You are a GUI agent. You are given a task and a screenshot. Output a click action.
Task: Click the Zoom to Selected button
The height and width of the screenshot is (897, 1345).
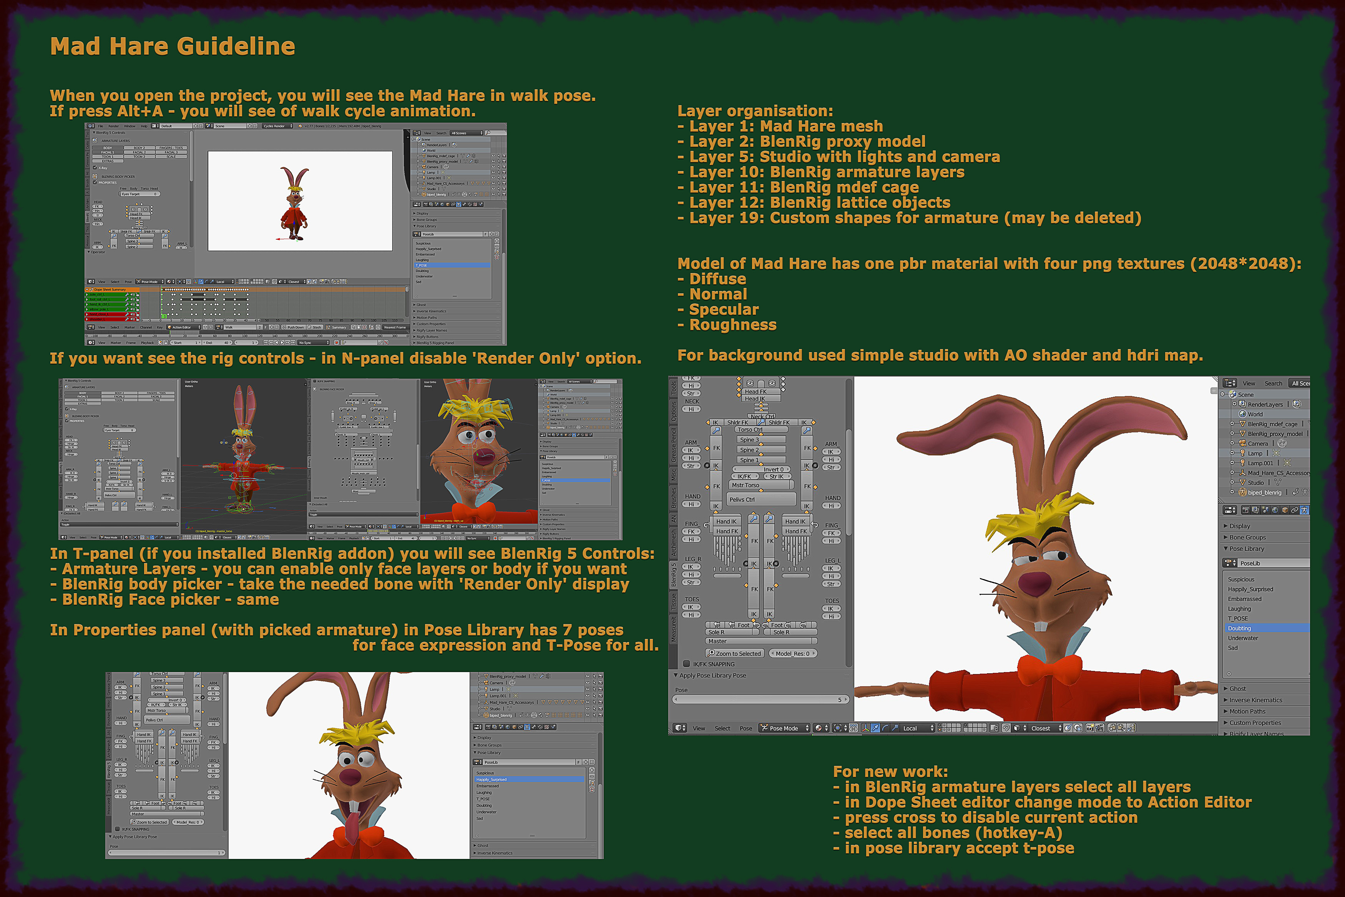(x=735, y=654)
